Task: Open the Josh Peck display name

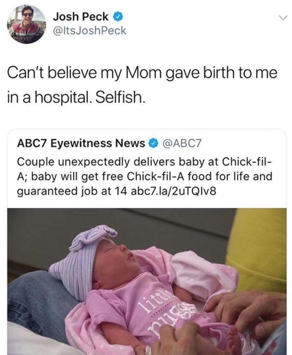Action: point(81,17)
